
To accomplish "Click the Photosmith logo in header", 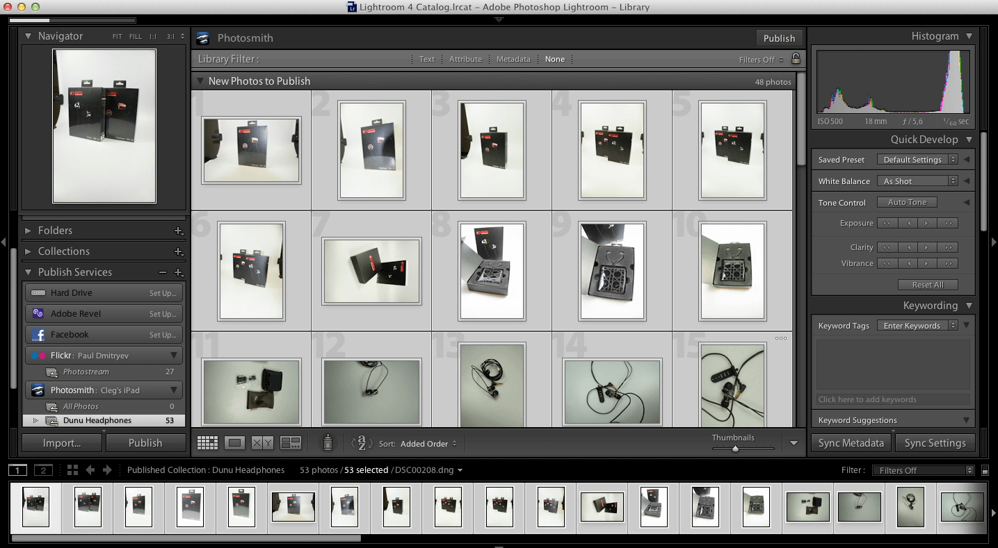I will [202, 38].
